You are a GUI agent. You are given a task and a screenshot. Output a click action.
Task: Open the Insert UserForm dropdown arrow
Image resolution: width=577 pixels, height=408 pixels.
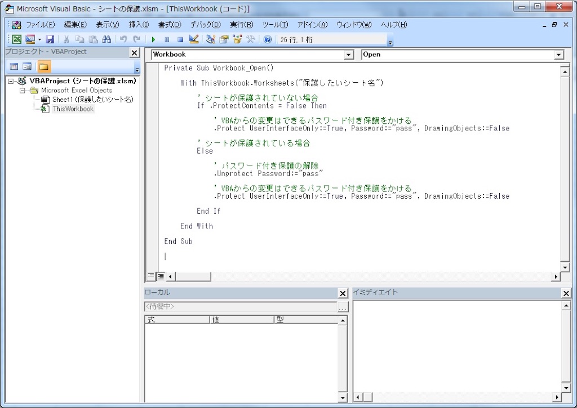pos(39,39)
